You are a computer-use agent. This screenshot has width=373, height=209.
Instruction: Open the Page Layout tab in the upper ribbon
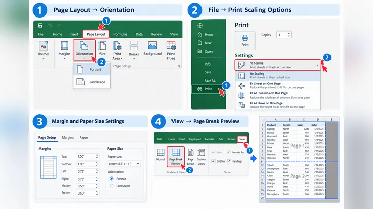96,34
